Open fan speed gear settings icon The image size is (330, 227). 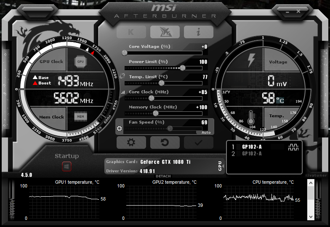click(x=120, y=128)
